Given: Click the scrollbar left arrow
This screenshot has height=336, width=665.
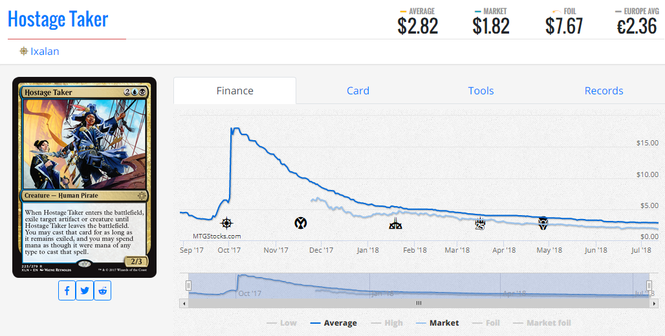Looking at the screenshot, I should (184, 304).
